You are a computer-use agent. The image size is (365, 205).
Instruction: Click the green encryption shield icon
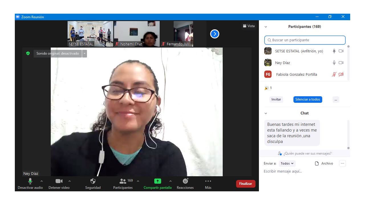pos(28,53)
